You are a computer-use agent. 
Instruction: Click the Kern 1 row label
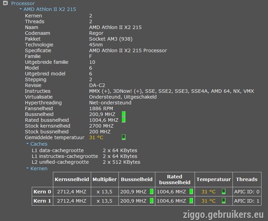(x=42, y=201)
